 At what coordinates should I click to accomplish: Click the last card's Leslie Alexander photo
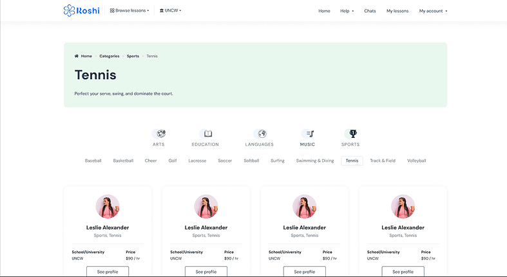pyautogui.click(x=403, y=207)
